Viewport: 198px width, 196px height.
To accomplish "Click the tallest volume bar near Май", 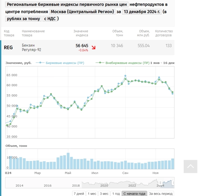I will (68, 161).
